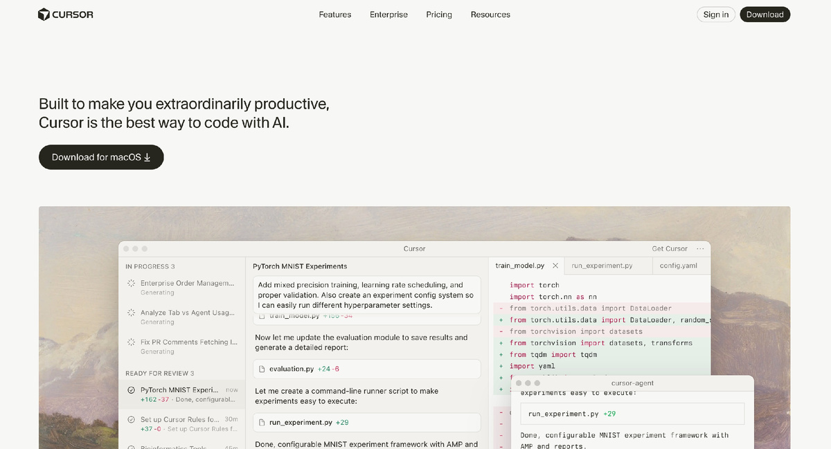This screenshot has width=831, height=449.
Task: Open Fix PR Comments Fetching task
Action: (x=181, y=346)
